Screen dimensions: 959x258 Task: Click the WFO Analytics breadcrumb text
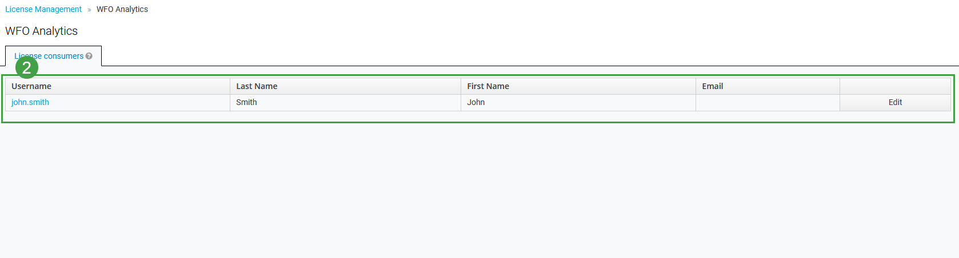[x=122, y=9]
